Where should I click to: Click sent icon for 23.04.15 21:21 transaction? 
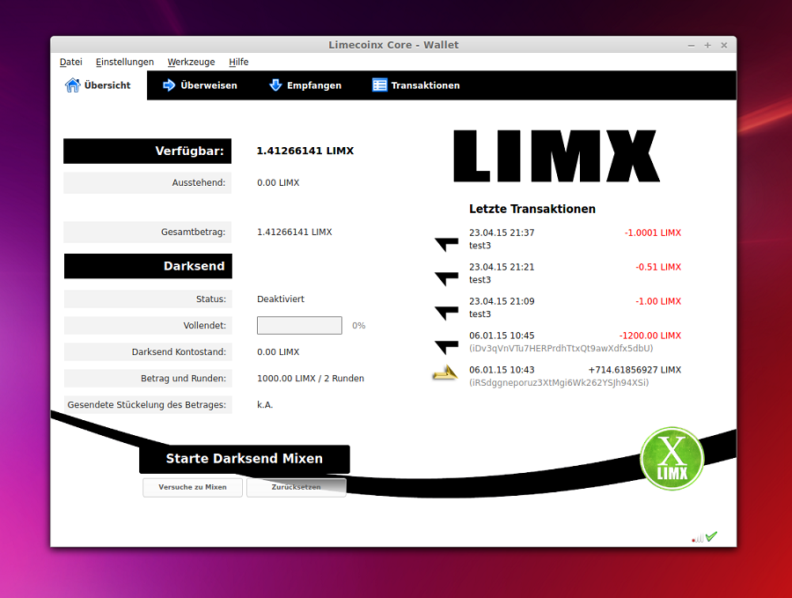[446, 278]
